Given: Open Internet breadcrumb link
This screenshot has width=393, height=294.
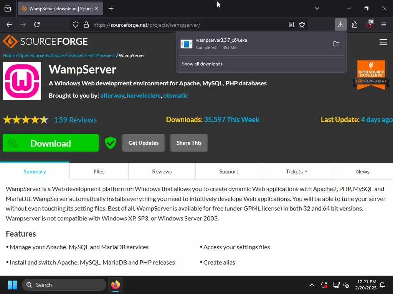Looking at the screenshot, I should pyautogui.click(x=76, y=56).
